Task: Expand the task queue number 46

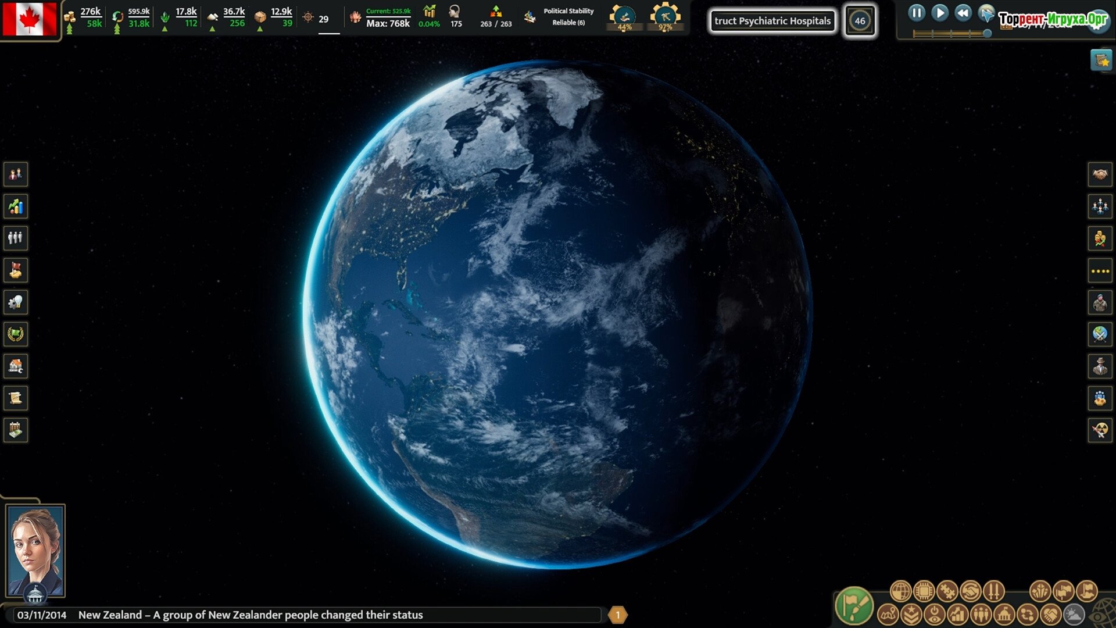Action: [x=860, y=21]
